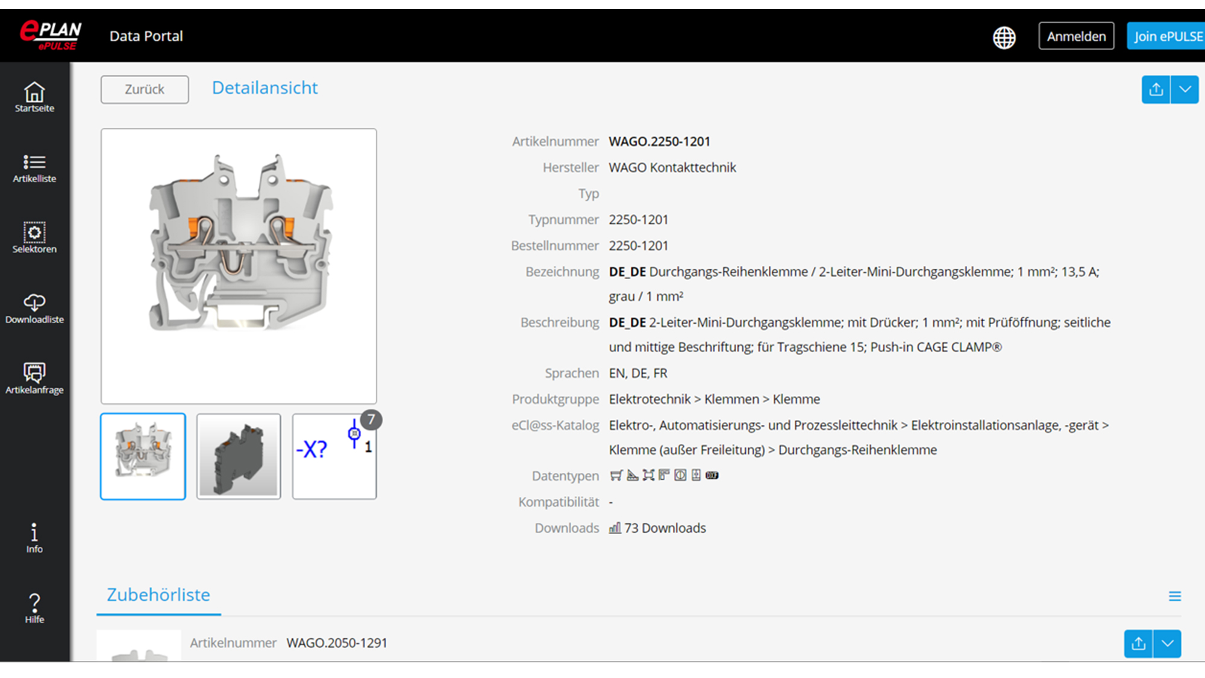The image size is (1205, 678).
Task: Click the Data Portal title
Action: (146, 36)
